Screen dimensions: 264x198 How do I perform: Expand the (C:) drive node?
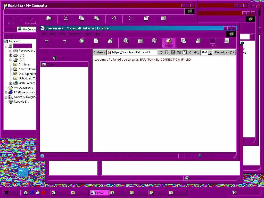[x=11, y=55]
